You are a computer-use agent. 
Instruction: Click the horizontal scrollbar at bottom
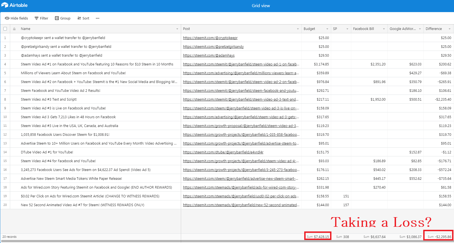[227, 241]
